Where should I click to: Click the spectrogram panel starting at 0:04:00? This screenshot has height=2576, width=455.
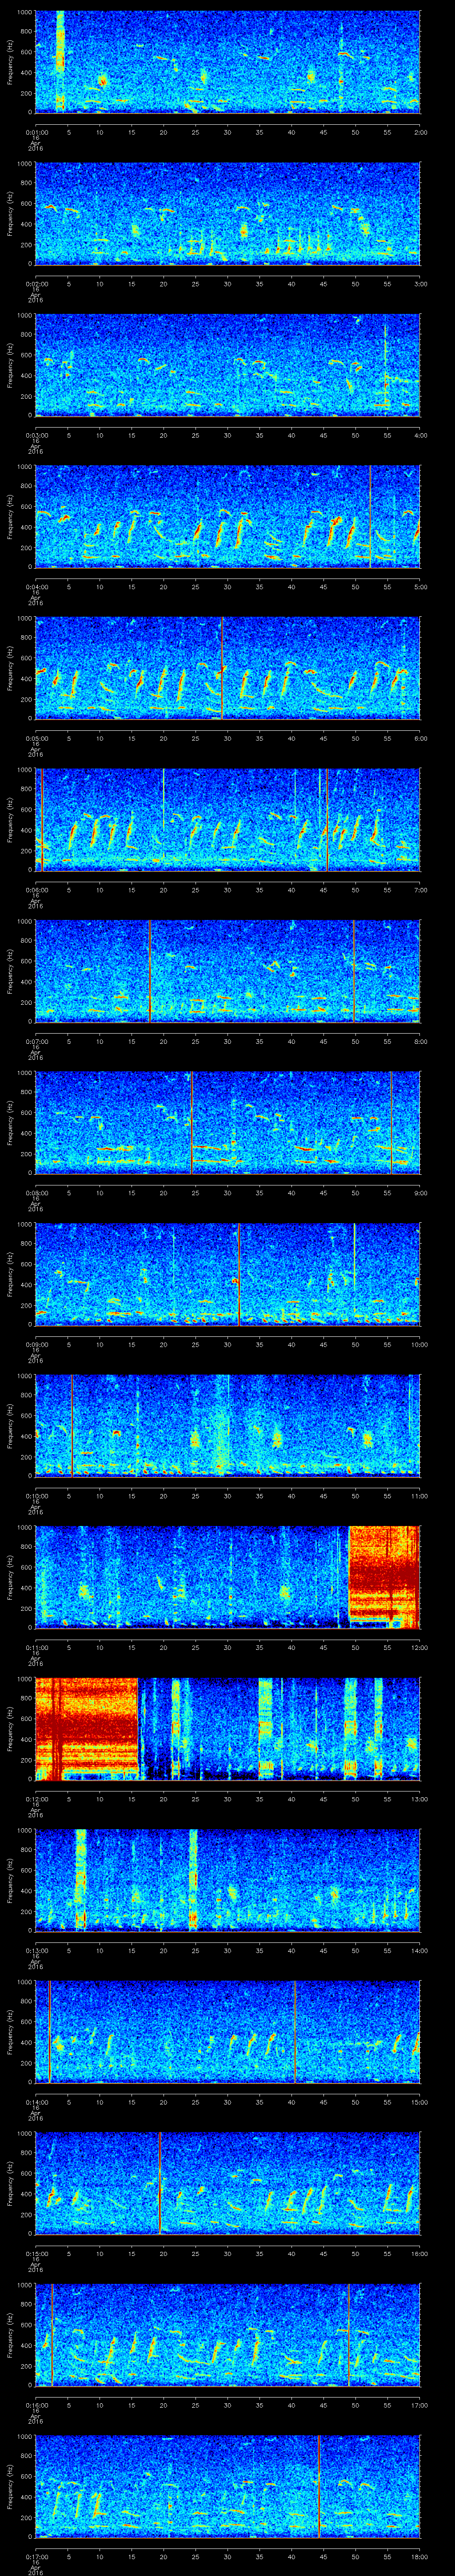[x=228, y=517]
